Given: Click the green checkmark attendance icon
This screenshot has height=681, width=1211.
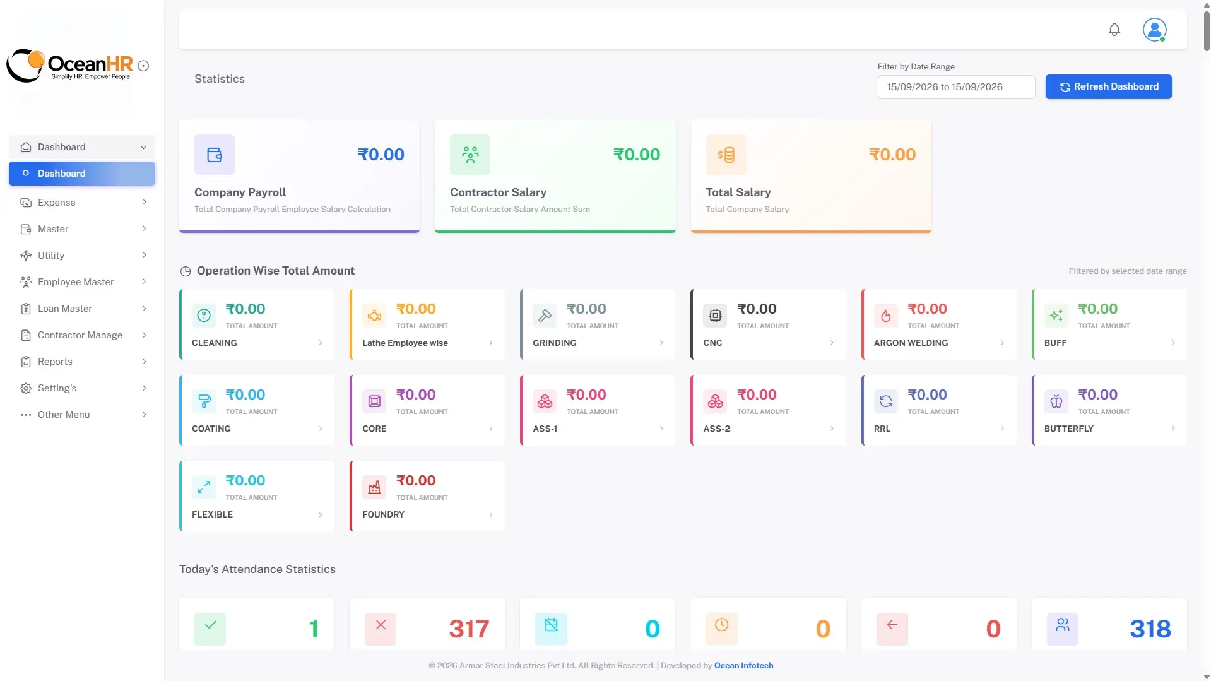Looking at the screenshot, I should coord(210,629).
